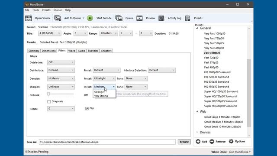Click the minus Remove preset icon
This screenshot has height=156, width=277.
[x=212, y=141]
